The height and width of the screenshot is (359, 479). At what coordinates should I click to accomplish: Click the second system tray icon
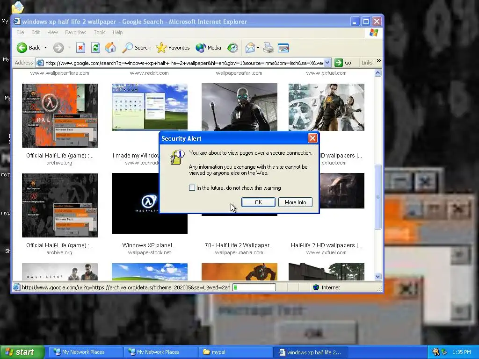click(444, 352)
